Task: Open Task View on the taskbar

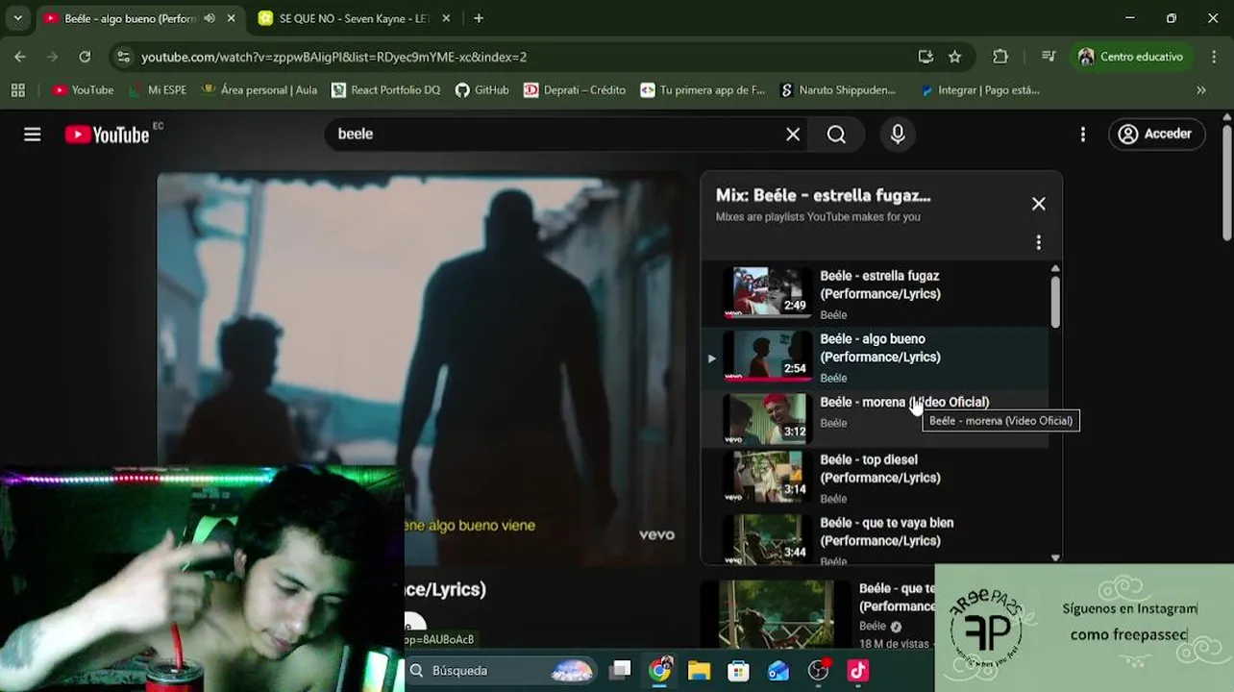Action: 621,670
